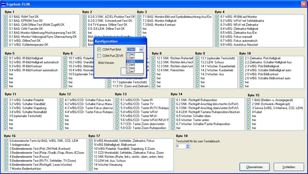
Task: Toggle 1 Anlagenstatus checkbox
Action: (x=6, y=145)
